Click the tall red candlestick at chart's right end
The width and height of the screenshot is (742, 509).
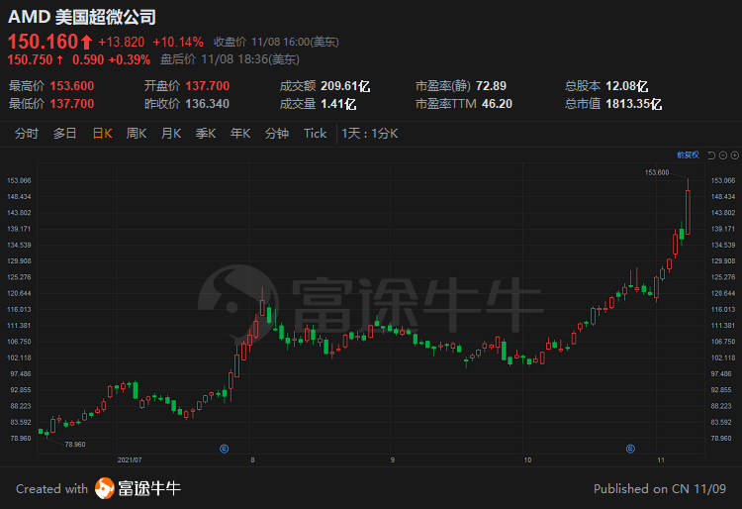point(688,212)
